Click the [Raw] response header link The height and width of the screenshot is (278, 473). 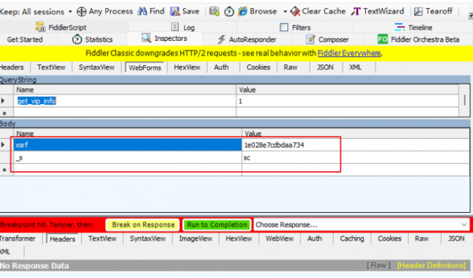(378, 266)
